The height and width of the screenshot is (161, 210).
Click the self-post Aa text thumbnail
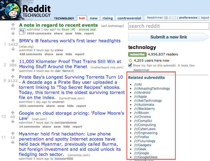[22, 31]
